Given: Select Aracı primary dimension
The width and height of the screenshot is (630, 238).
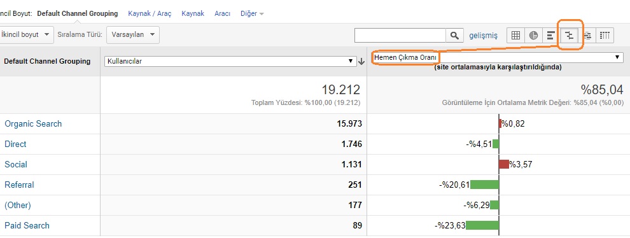Looking at the screenshot, I should pos(222,13).
